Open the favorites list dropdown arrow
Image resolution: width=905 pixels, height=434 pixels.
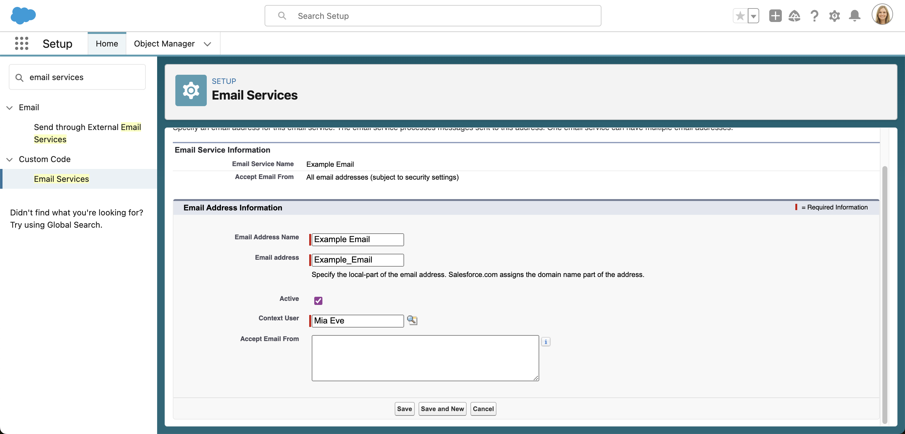[753, 16]
